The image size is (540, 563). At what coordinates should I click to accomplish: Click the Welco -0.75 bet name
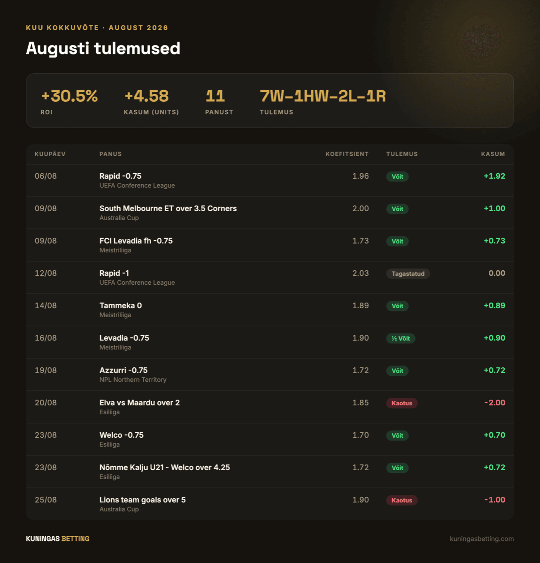tap(122, 435)
